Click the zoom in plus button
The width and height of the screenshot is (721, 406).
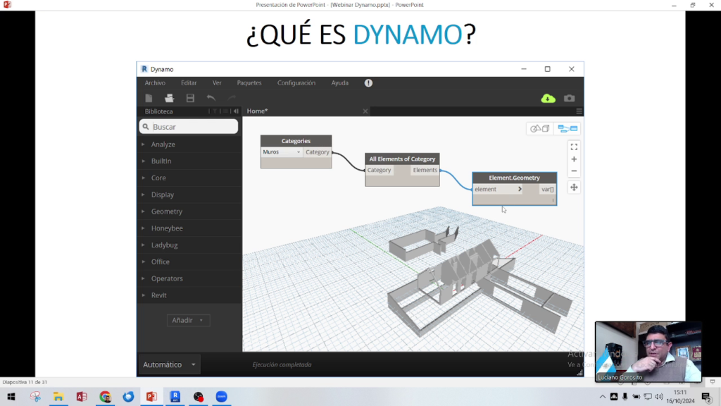tap(573, 159)
